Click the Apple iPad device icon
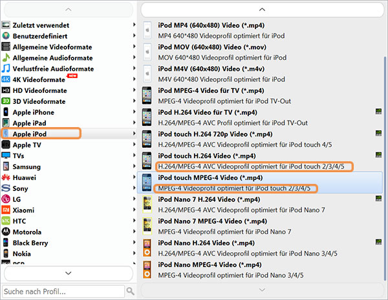The image size is (388, 300). click(6, 123)
